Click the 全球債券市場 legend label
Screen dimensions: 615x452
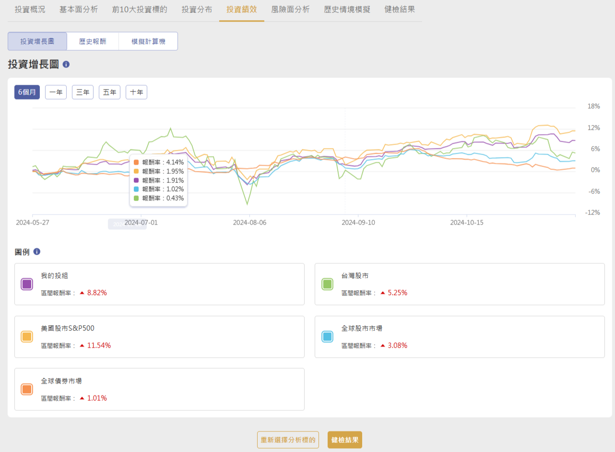pyautogui.click(x=61, y=381)
